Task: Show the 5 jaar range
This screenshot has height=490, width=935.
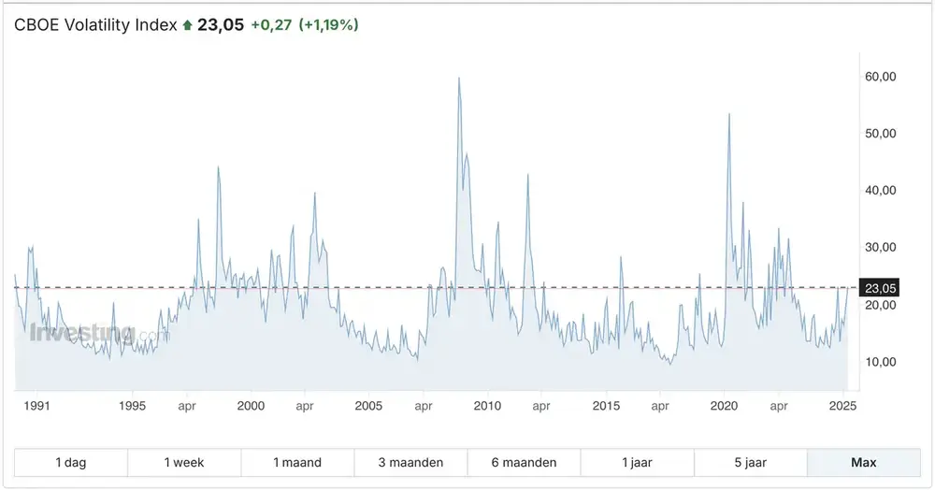Action: pos(750,463)
